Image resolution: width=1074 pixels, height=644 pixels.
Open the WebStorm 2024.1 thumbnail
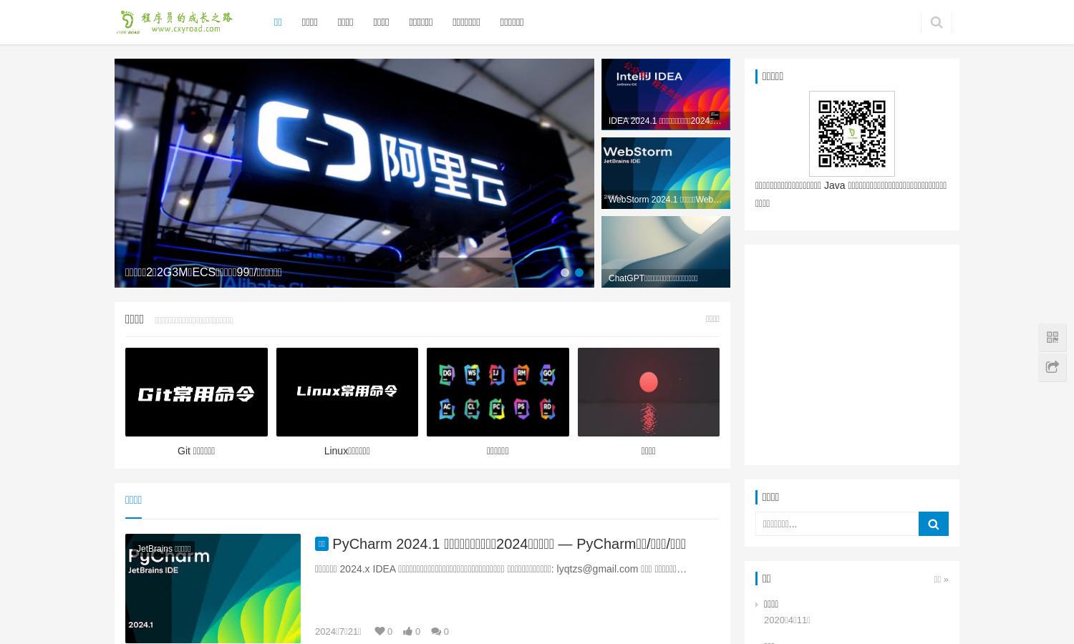[x=666, y=173]
